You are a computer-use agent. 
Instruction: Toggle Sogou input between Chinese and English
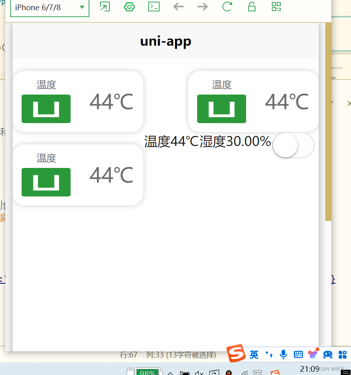point(253,355)
